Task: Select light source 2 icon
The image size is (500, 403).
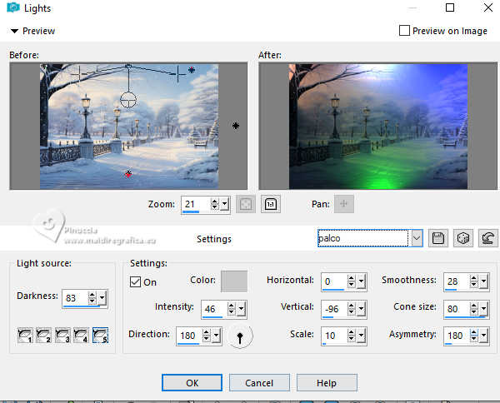Action: click(43, 336)
